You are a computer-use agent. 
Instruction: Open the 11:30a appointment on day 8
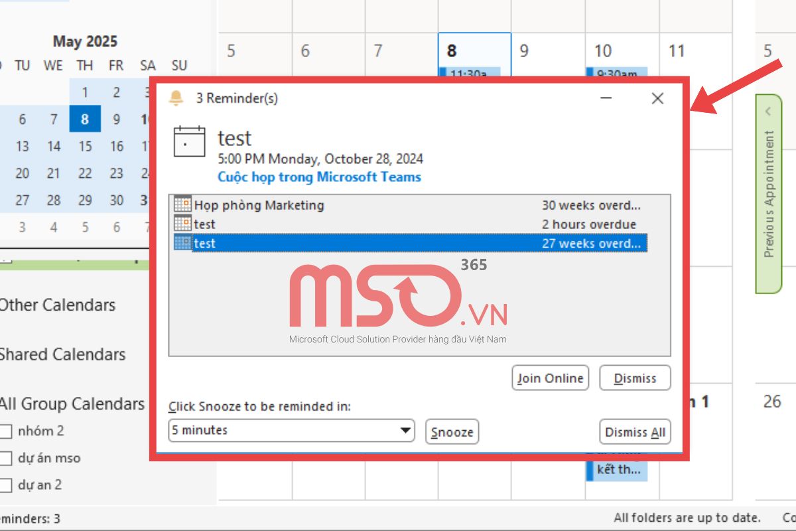point(469,73)
